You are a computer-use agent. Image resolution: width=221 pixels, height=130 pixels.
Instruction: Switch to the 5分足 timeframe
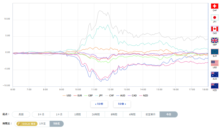pos(57,124)
